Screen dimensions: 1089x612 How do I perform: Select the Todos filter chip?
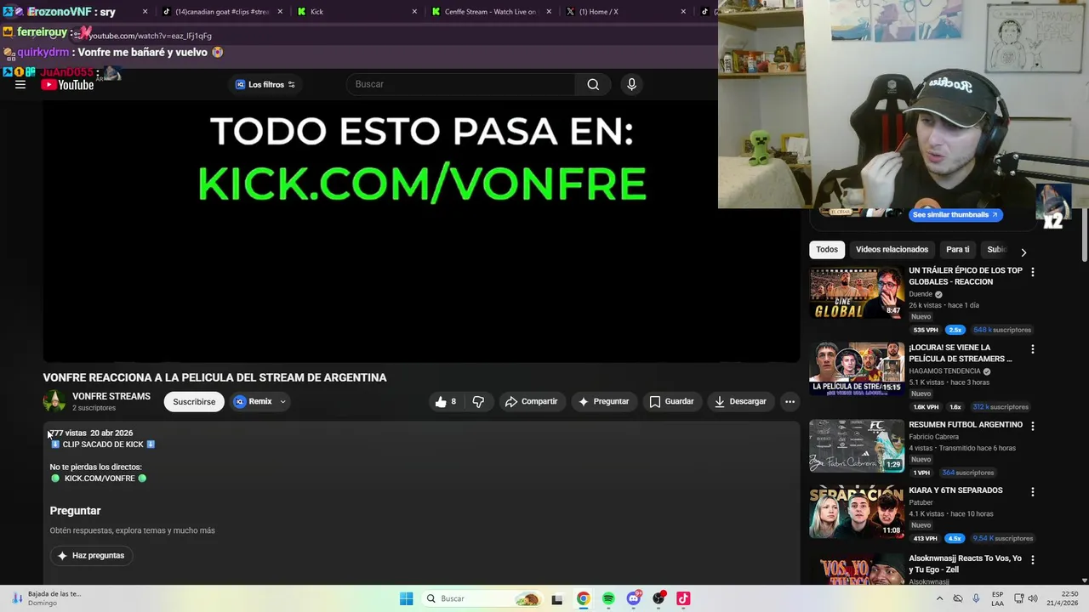(827, 249)
